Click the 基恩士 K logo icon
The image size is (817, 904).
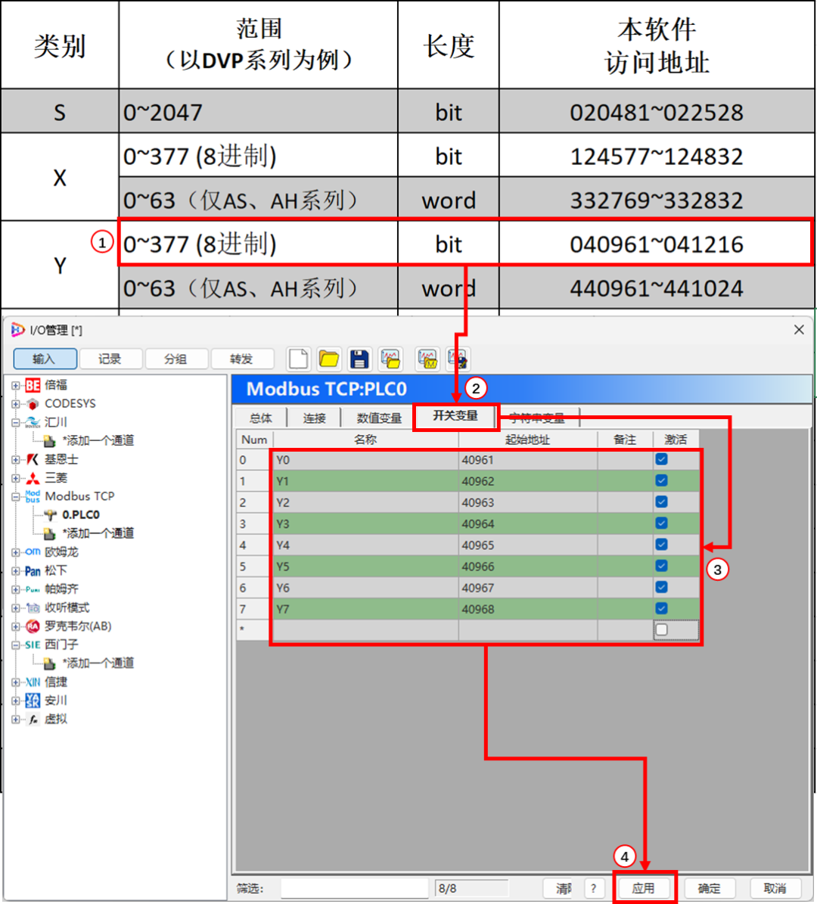[x=33, y=459]
